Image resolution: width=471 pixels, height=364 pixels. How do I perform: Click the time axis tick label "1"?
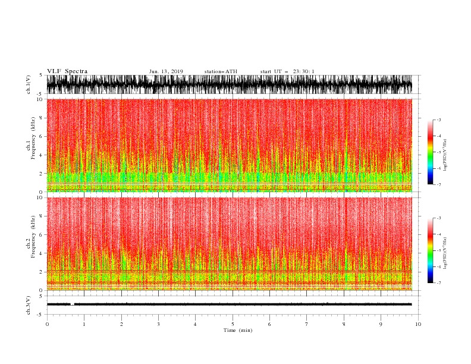coord(84,324)
